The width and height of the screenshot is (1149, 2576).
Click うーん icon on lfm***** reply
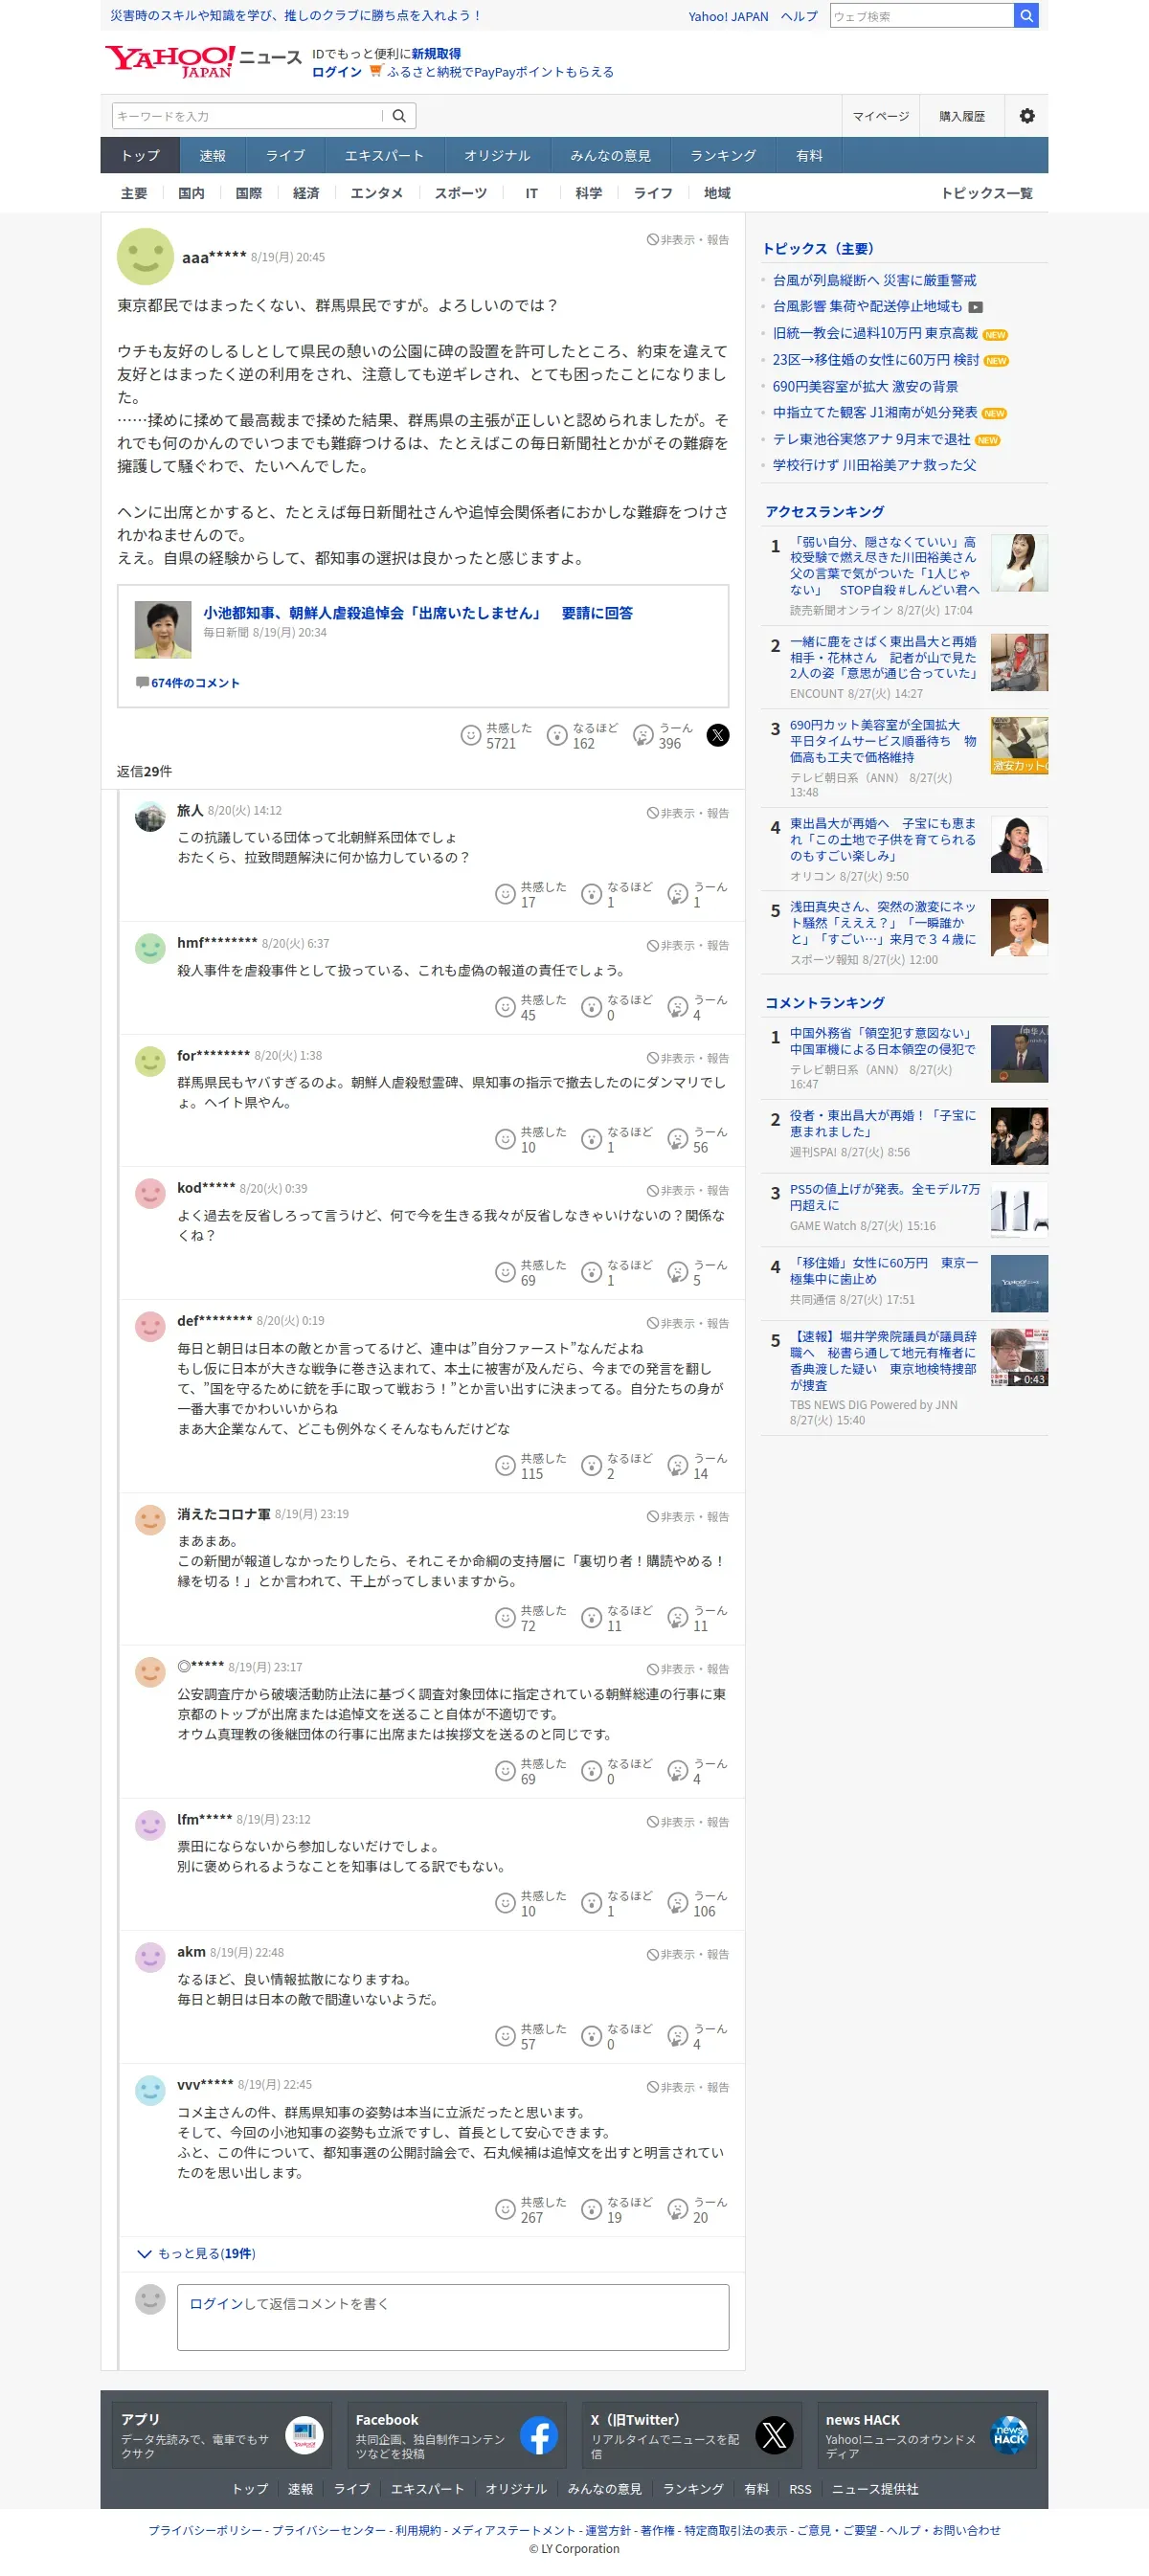click(677, 1902)
